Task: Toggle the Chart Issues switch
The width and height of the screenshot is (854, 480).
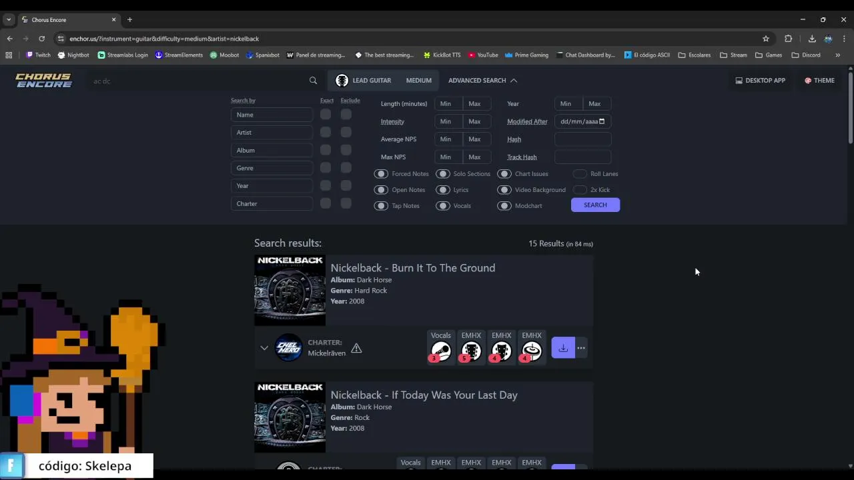Action: [x=504, y=174]
